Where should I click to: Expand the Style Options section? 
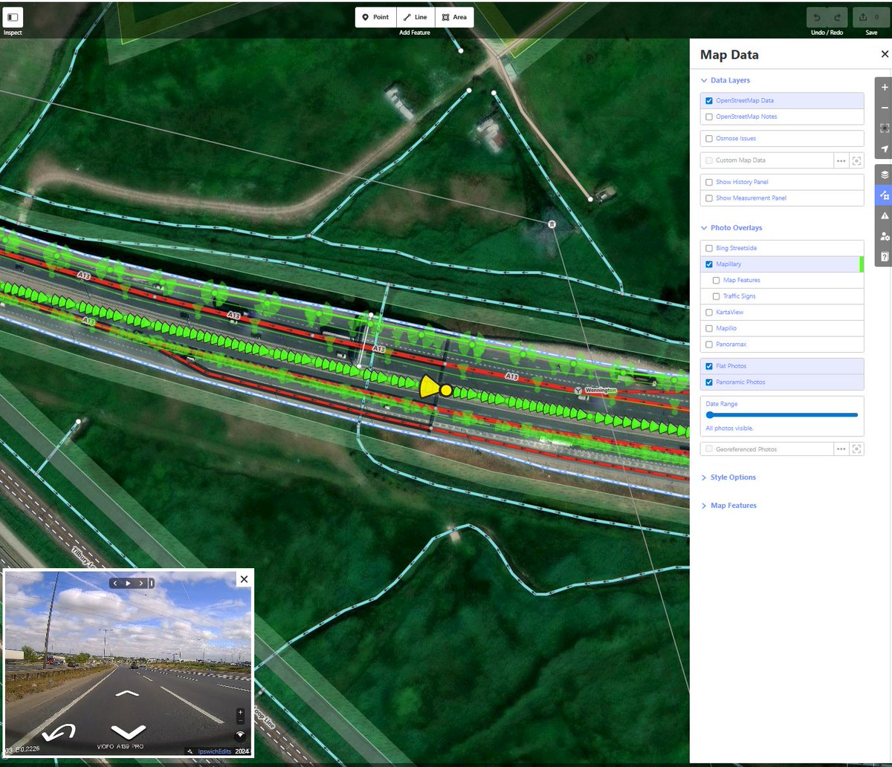[704, 477]
